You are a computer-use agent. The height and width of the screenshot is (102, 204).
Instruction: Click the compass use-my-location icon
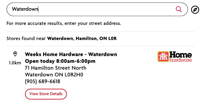(195, 10)
